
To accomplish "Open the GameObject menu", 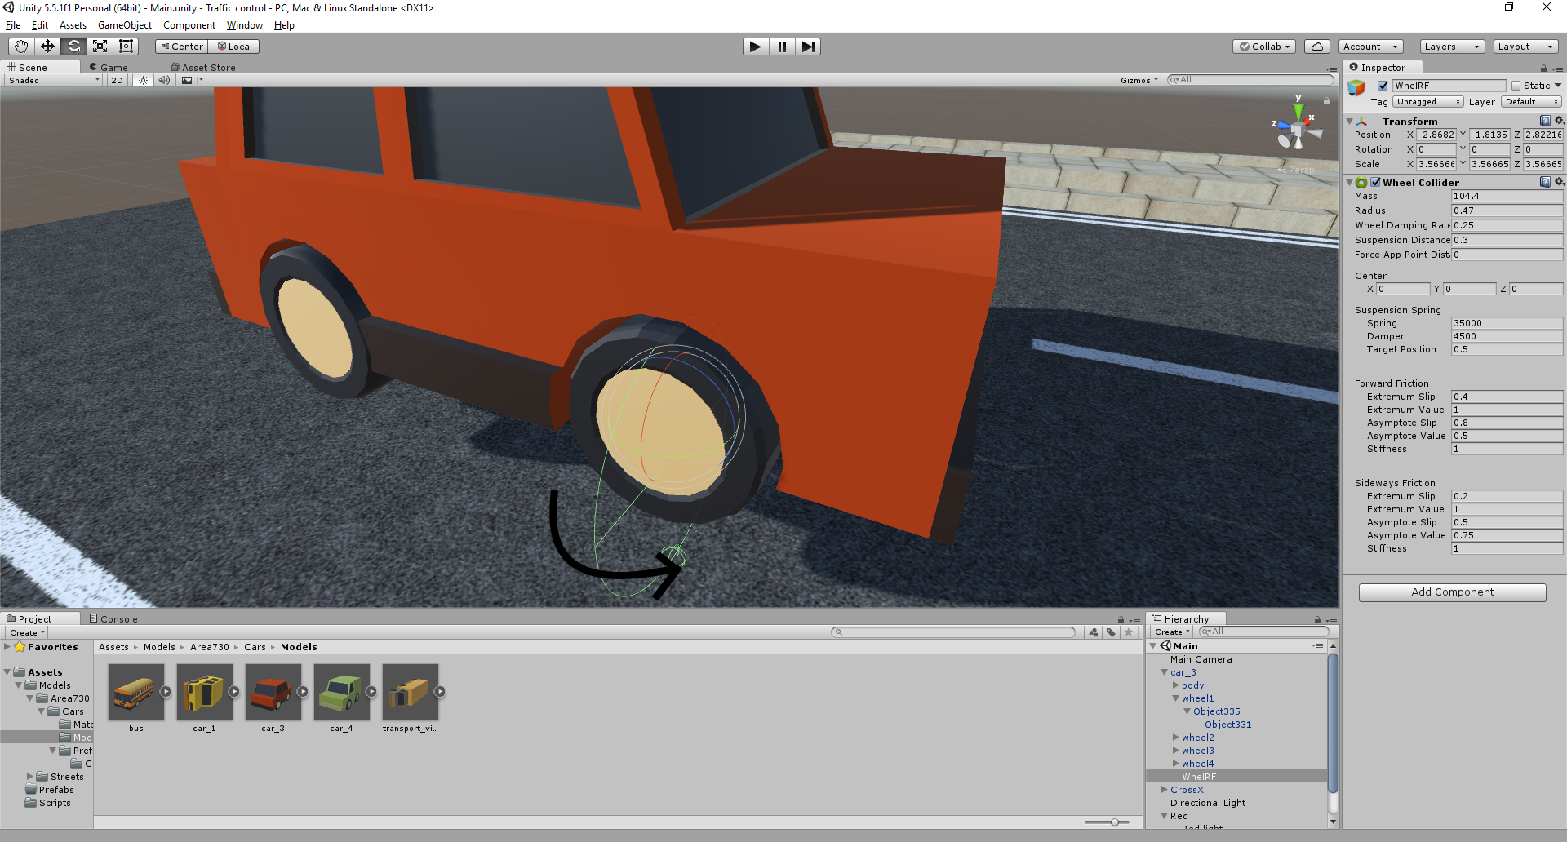I will (125, 25).
